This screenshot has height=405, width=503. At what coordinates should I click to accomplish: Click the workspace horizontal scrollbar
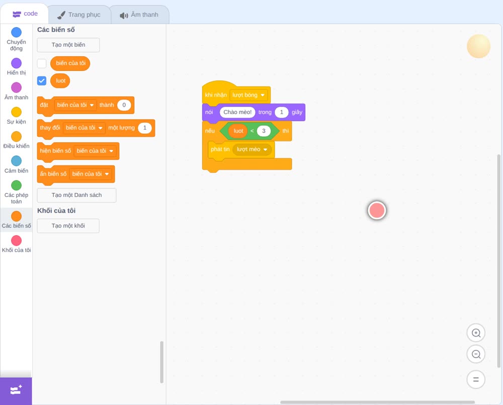(x=378, y=402)
